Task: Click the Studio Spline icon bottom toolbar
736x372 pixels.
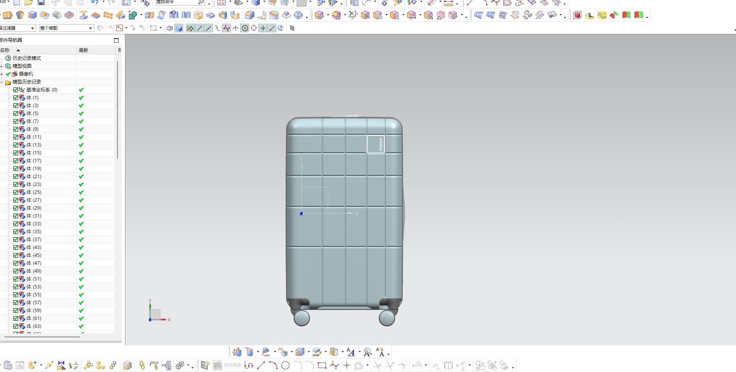Action: coord(334,365)
